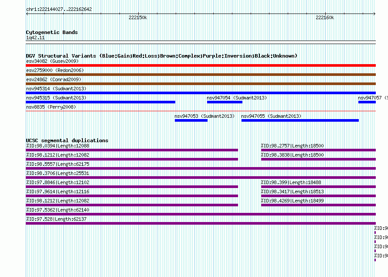
Task: Click the brown esv24862 (Conrad2009) complex bar
Action: (x=201, y=84)
